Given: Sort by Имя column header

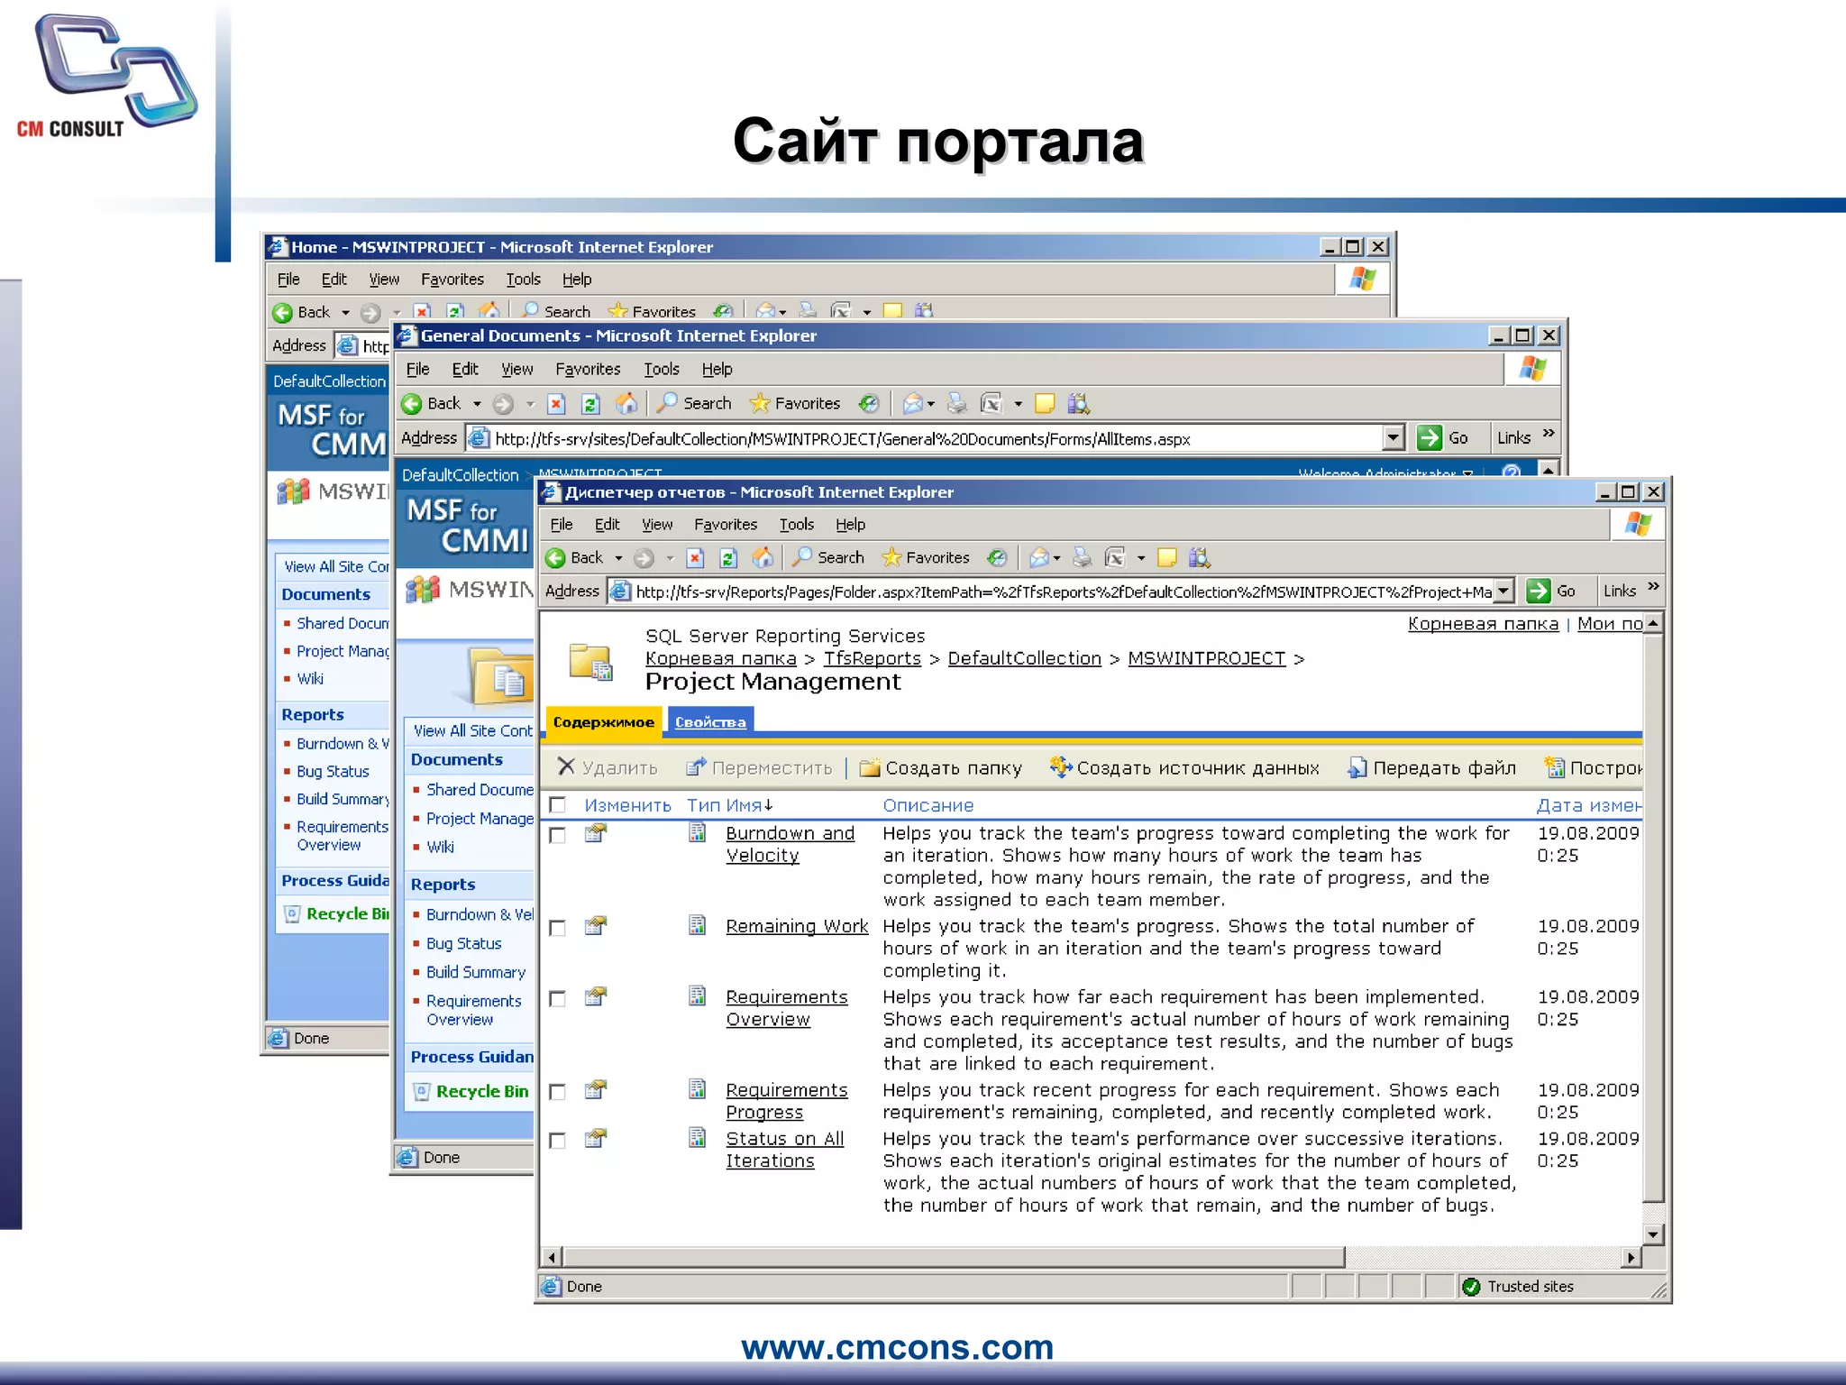Looking at the screenshot, I should [748, 805].
